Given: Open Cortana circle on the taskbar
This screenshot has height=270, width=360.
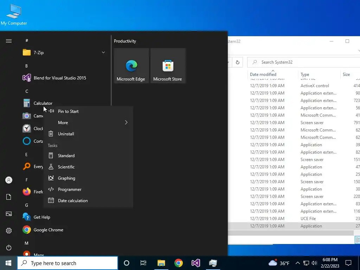Looking at the screenshot, I should (x=127, y=263).
